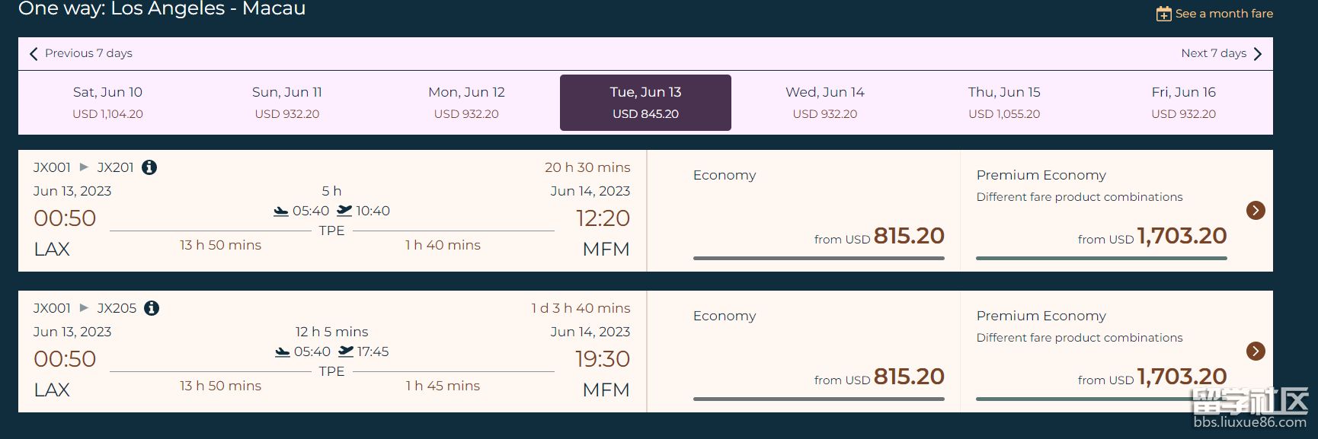The image size is (1318, 439).
Task: Switch to Wed, Jun 14 fares
Action: point(825,103)
